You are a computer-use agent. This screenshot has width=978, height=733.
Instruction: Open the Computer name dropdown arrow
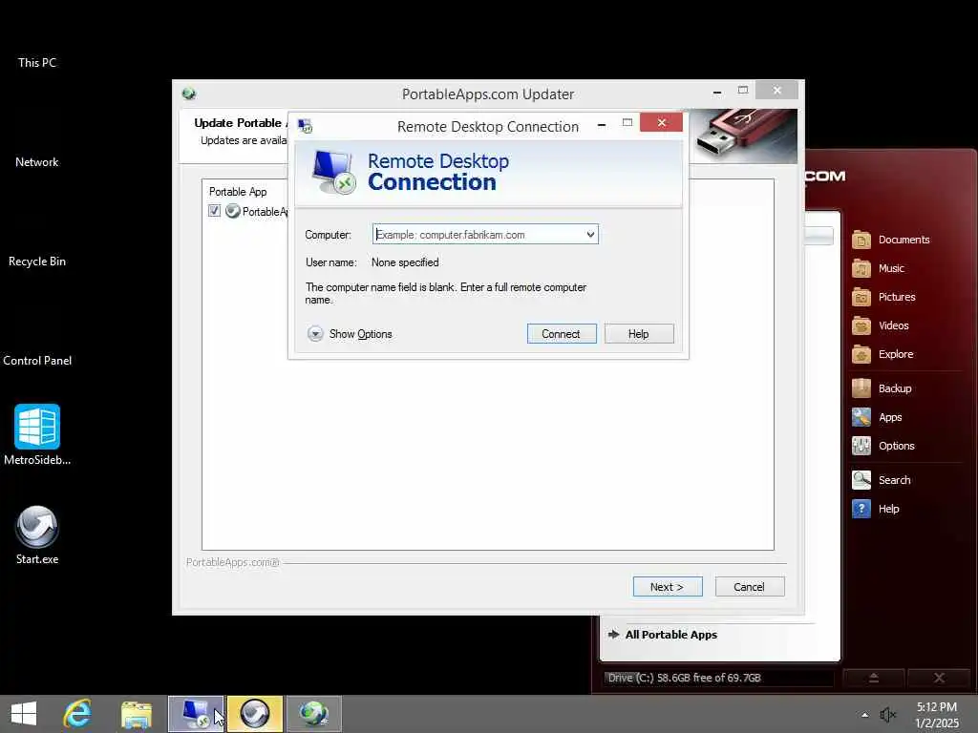pyautogui.click(x=590, y=235)
